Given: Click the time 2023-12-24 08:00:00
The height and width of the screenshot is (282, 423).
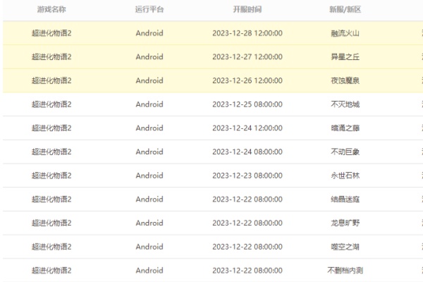Looking at the screenshot, I should coord(247,152).
